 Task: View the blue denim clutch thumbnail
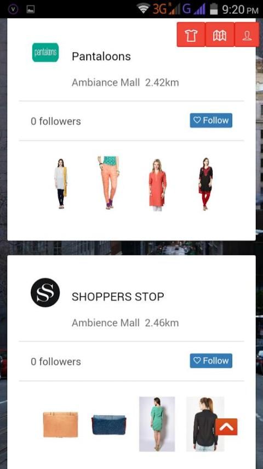pyautogui.click(x=108, y=425)
